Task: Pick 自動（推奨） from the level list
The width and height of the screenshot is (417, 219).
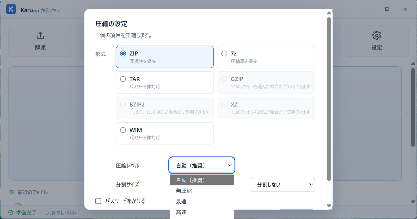Action: [x=202, y=180]
